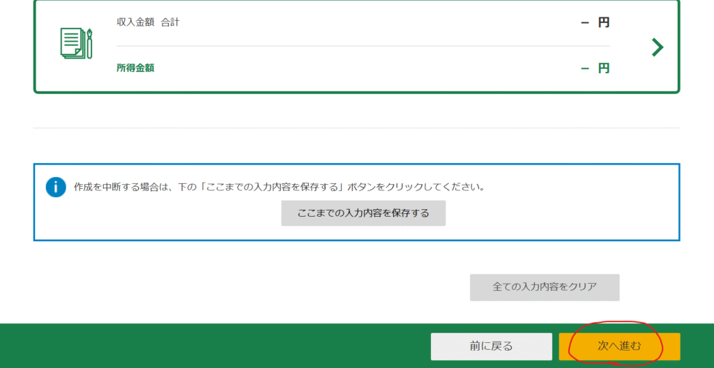
Task: Click the blue information circle icon
Action: tap(56, 187)
